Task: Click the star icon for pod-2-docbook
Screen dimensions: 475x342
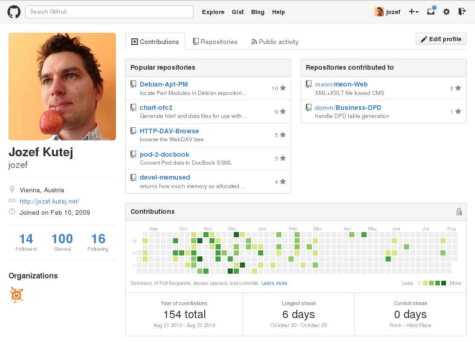Action: [x=283, y=158]
